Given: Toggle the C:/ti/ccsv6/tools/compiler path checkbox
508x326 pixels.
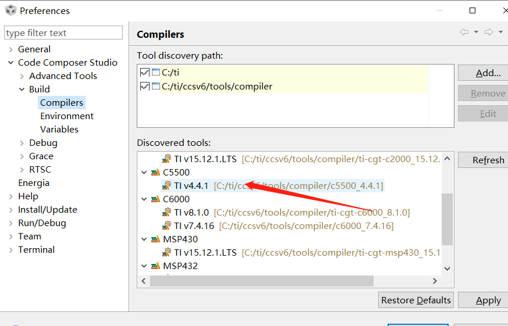Looking at the screenshot, I should tap(145, 87).
